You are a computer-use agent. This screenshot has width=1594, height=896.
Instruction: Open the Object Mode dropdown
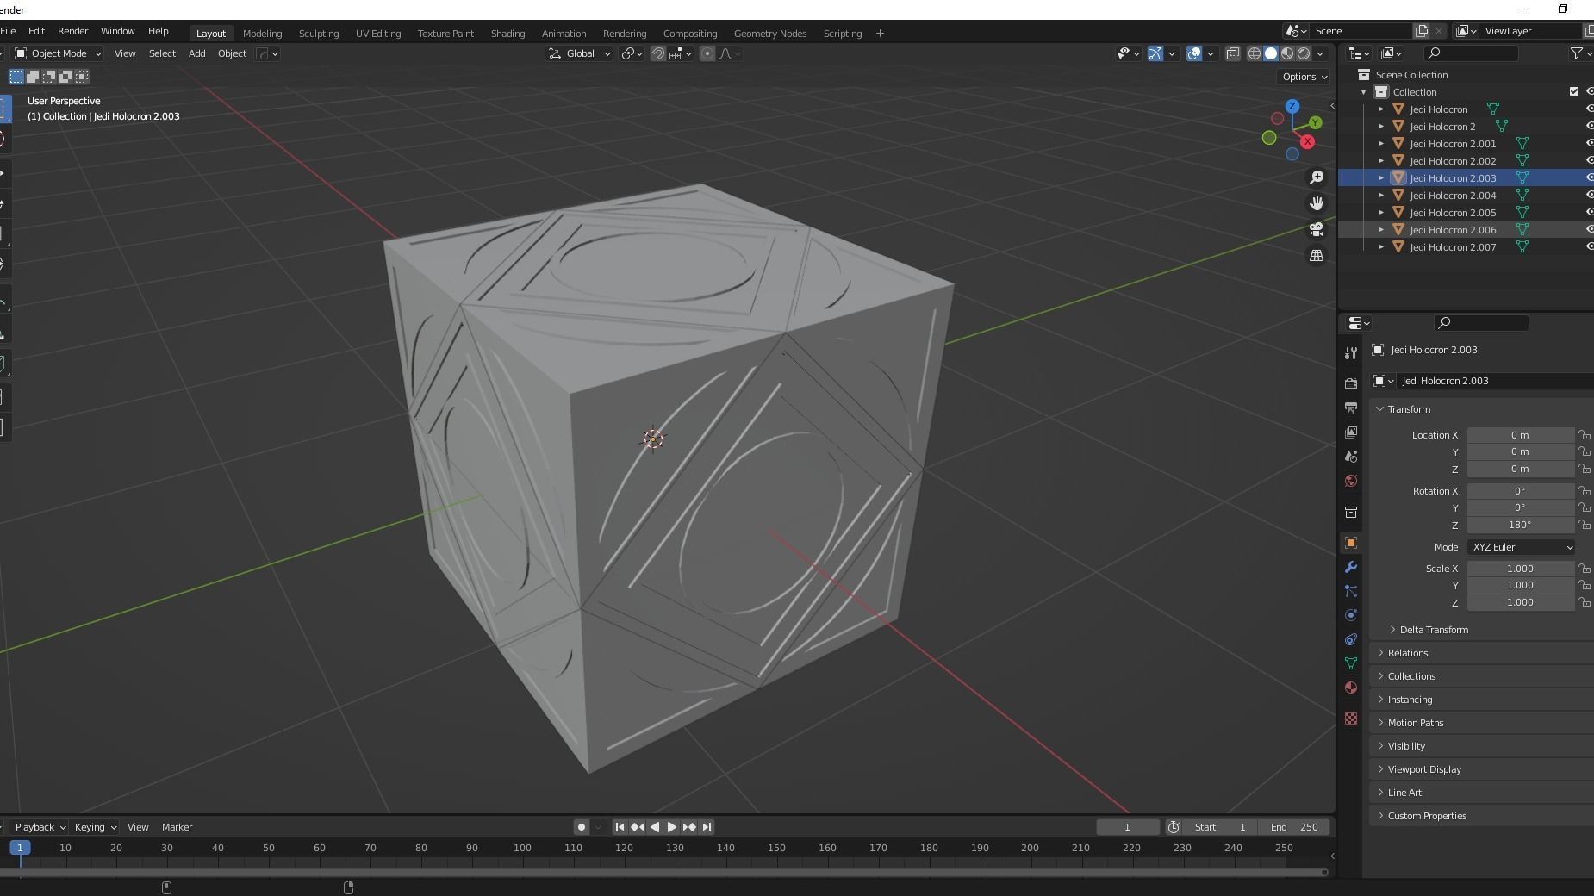pos(59,53)
